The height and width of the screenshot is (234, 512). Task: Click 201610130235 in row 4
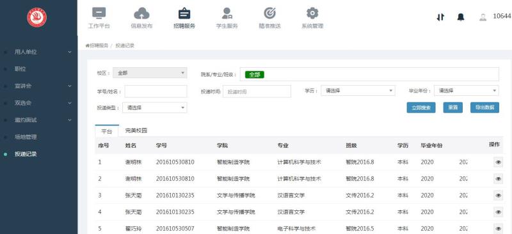pyautogui.click(x=175, y=212)
